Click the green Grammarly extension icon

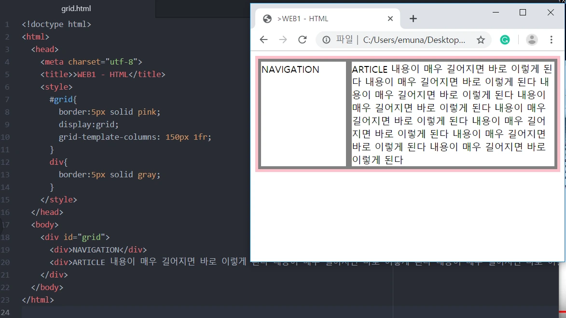(x=505, y=40)
